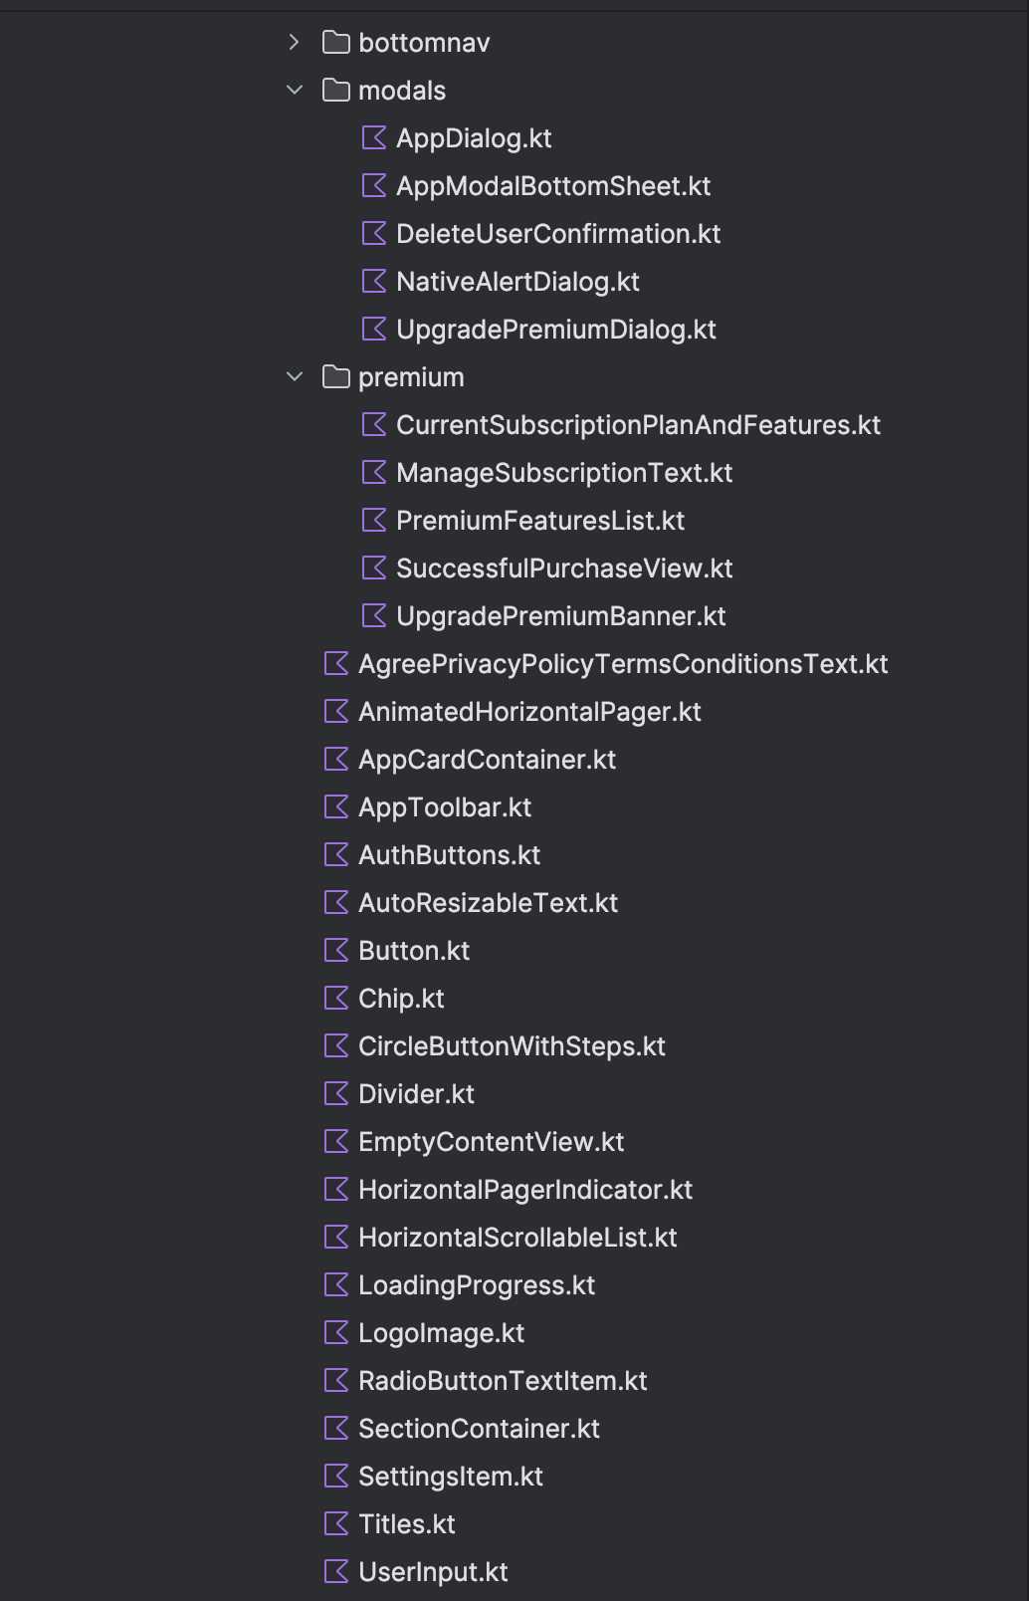Viewport: 1029px width, 1601px height.
Task: Open UserInput.kt file
Action: [x=433, y=1572]
